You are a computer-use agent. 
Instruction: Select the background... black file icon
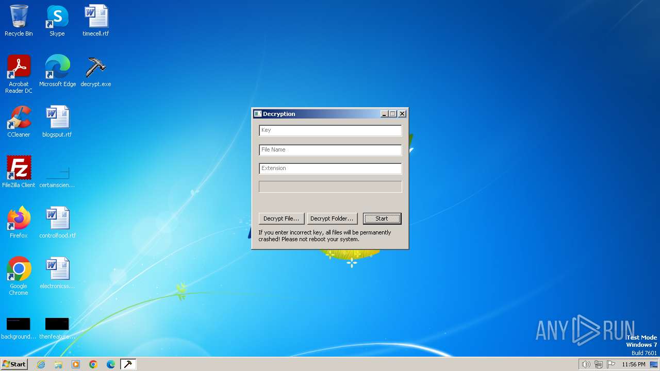point(19,328)
